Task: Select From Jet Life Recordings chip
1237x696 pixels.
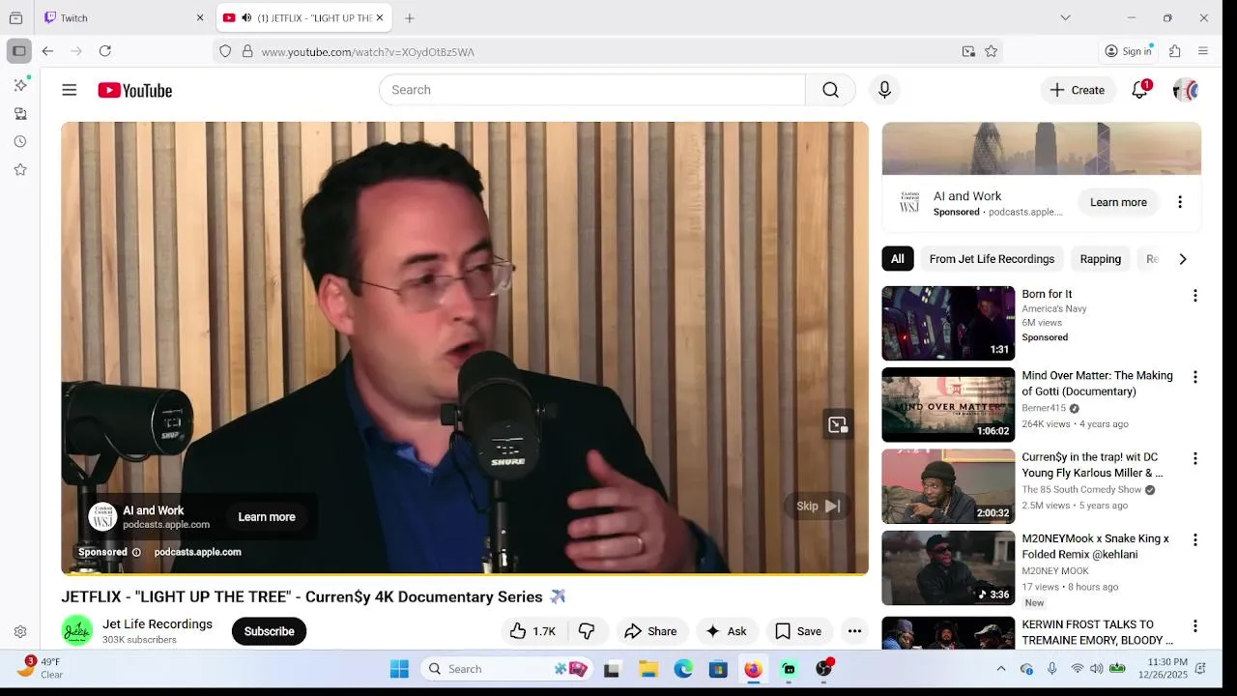Action: coord(992,259)
